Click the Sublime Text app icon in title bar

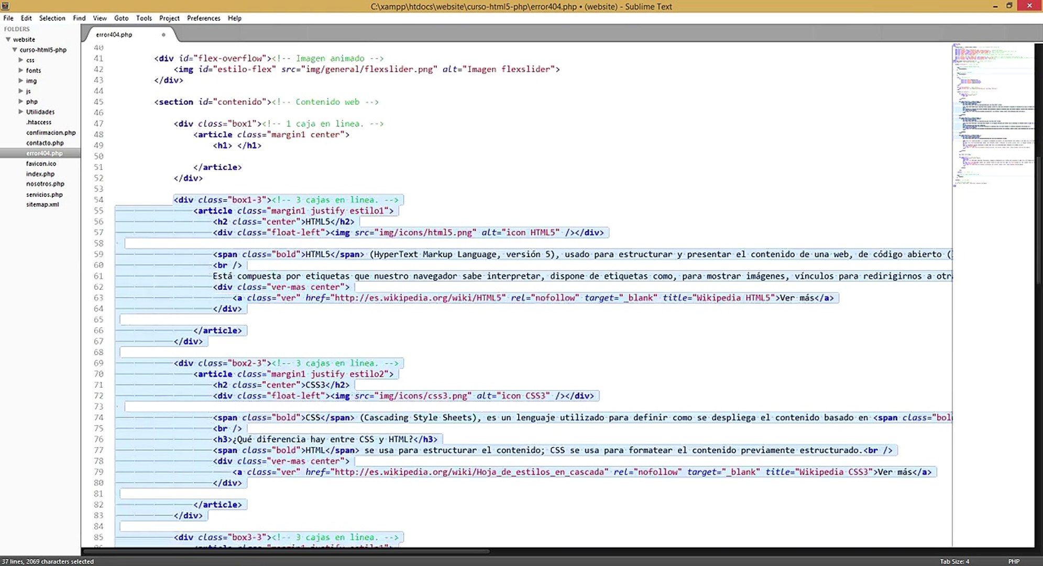tap(5, 6)
